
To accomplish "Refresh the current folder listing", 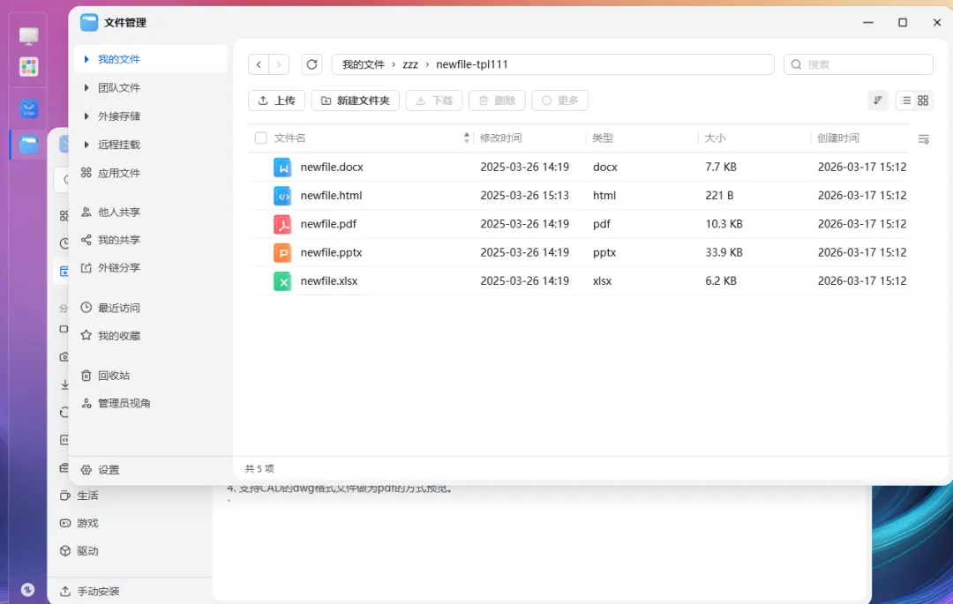I will tap(311, 64).
